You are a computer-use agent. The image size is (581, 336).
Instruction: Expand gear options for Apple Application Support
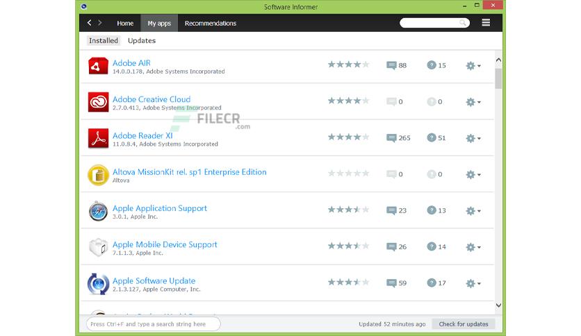coord(473,211)
